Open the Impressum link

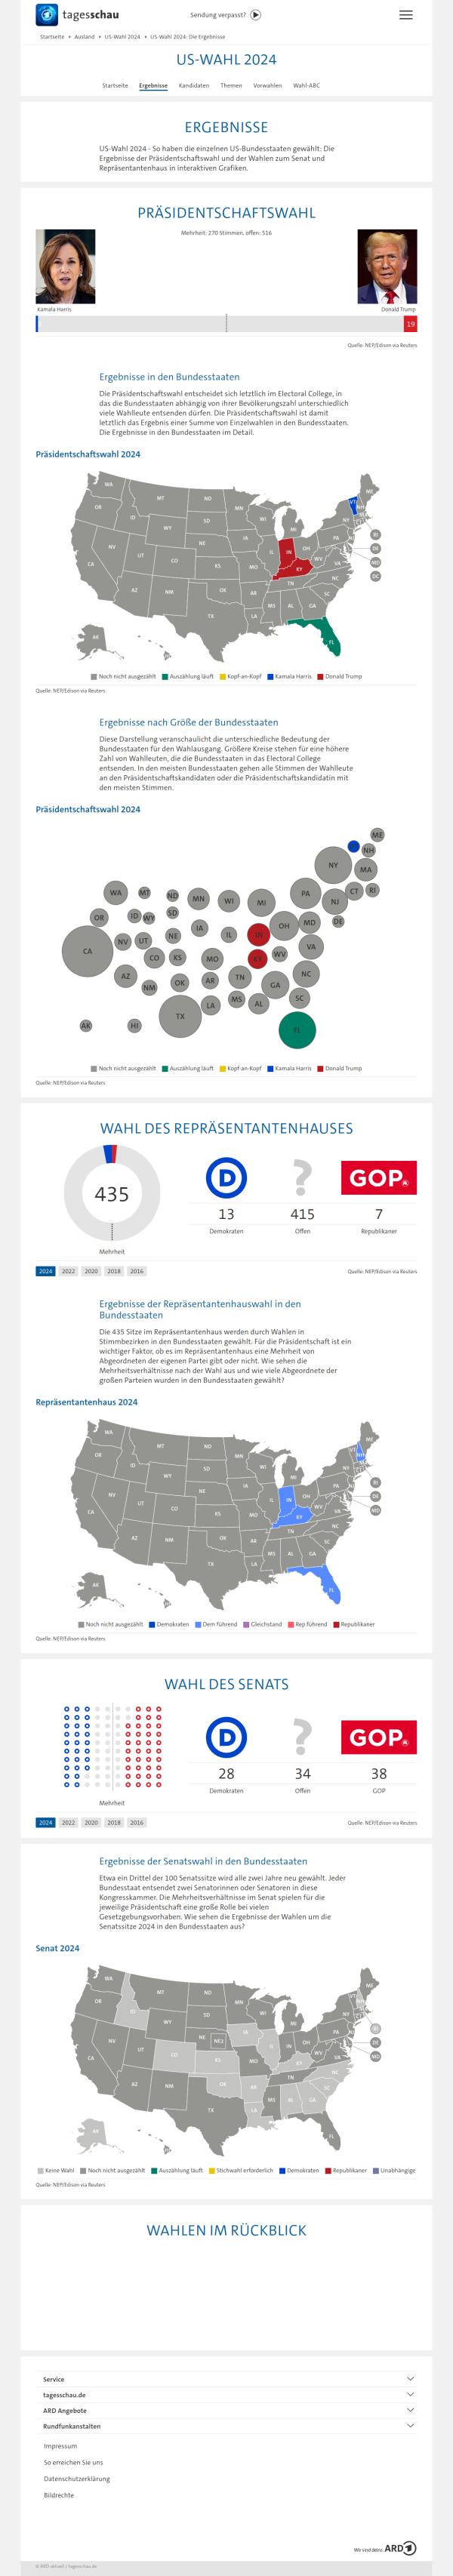(x=60, y=2446)
